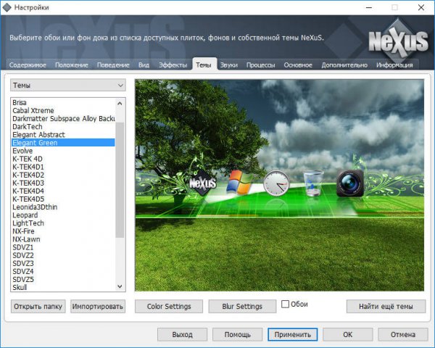Viewport: 435px width, 348px height.
Task: Click the NeXuS logo in header banner
Action: pos(398,41)
